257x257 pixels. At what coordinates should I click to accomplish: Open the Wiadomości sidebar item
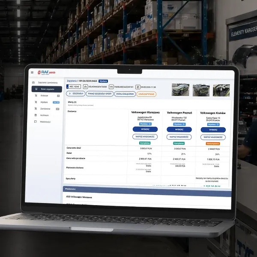coord(46,122)
